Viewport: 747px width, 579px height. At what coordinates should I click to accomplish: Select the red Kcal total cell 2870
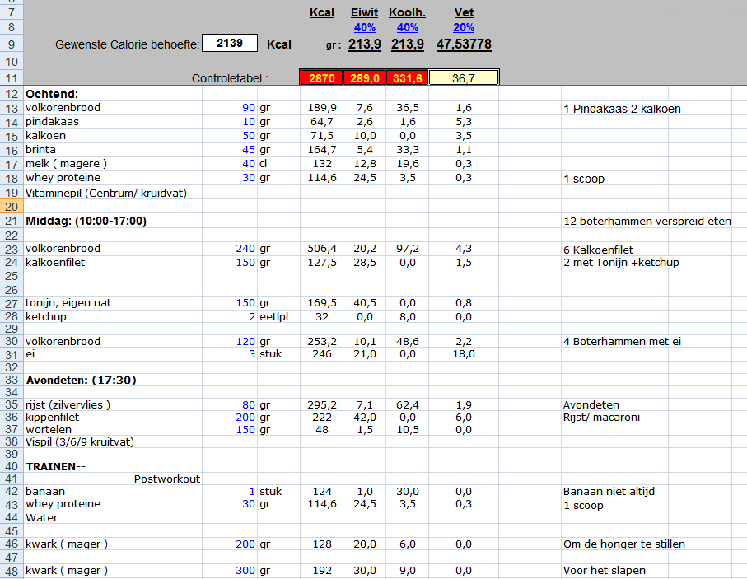[321, 77]
